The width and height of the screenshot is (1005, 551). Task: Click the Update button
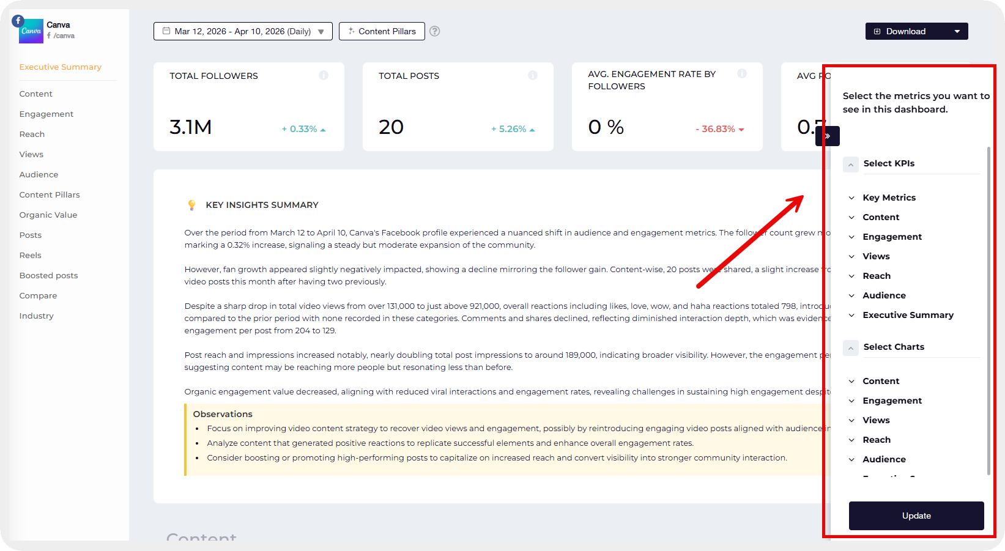tap(916, 516)
